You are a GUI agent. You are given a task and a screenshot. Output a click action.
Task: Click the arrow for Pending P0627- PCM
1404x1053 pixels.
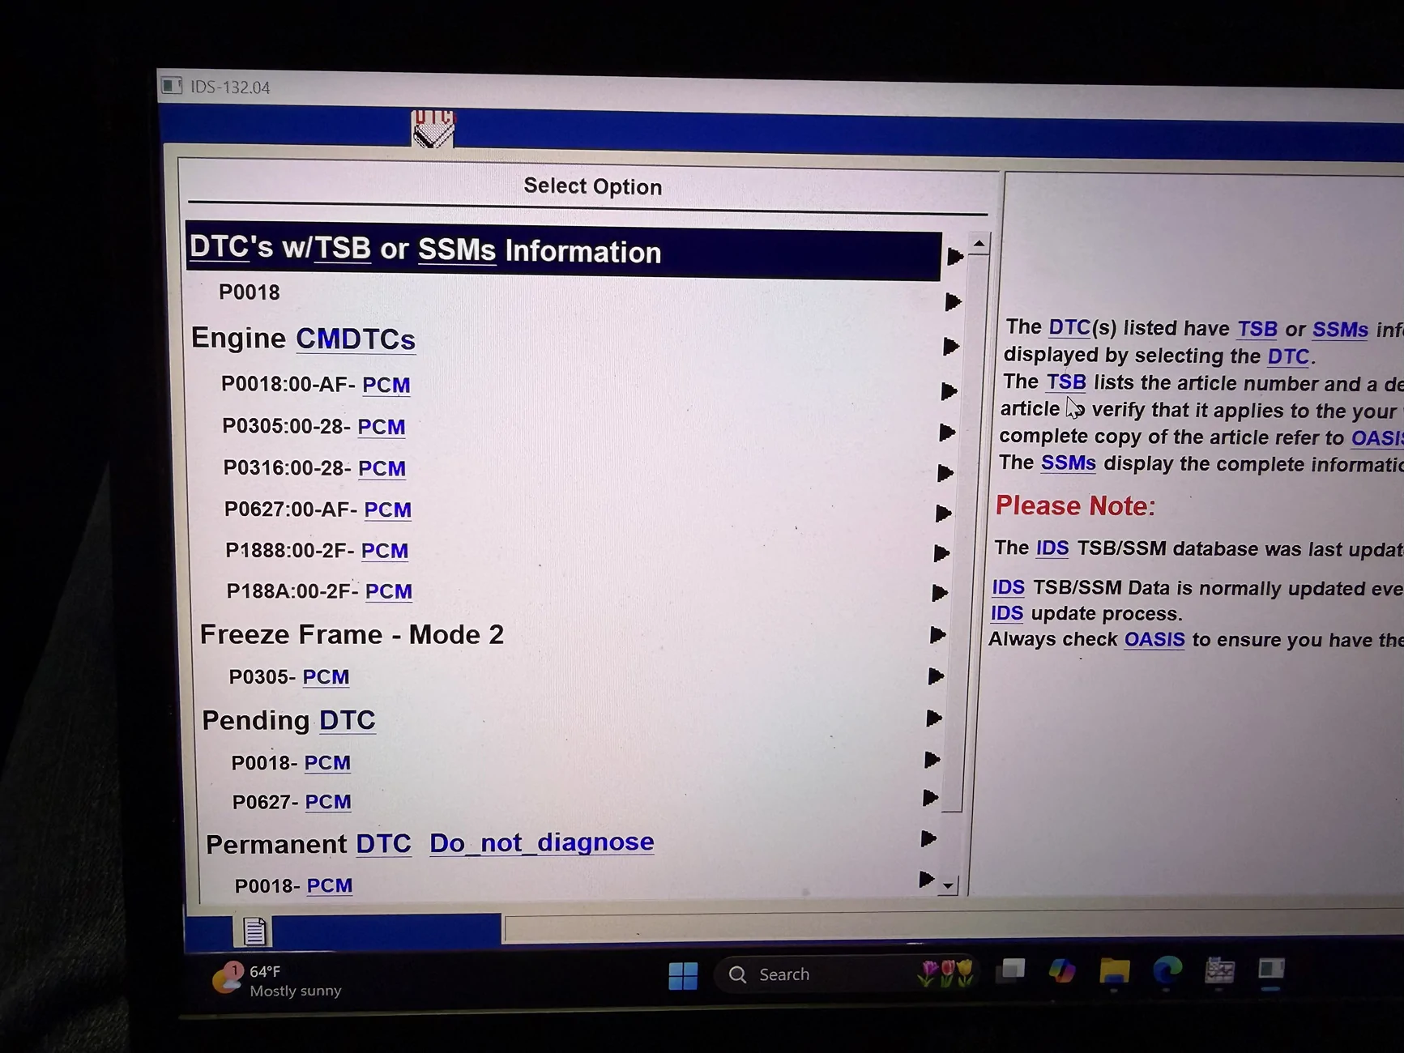(x=931, y=798)
